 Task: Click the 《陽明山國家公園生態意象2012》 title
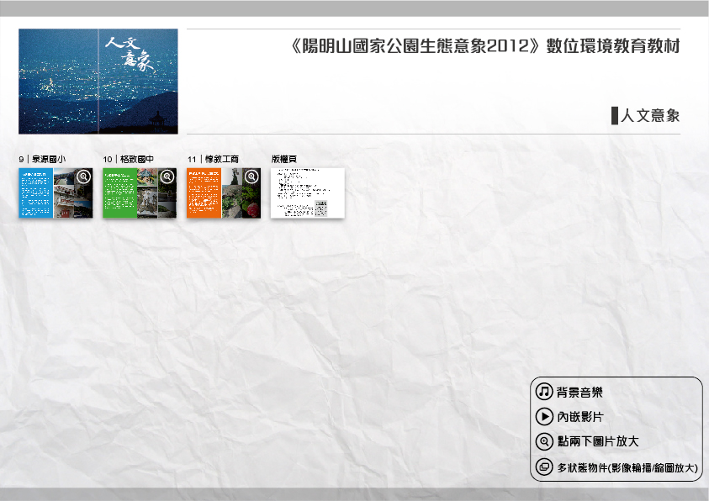415,45
